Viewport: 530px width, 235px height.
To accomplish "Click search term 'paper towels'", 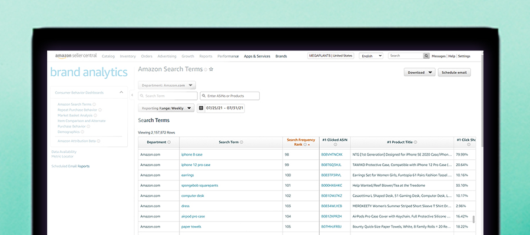I will [191, 227].
